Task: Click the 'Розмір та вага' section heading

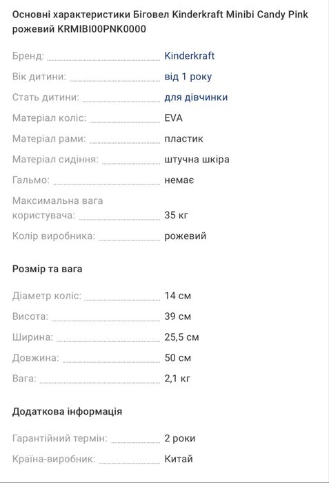Action: click(x=48, y=269)
